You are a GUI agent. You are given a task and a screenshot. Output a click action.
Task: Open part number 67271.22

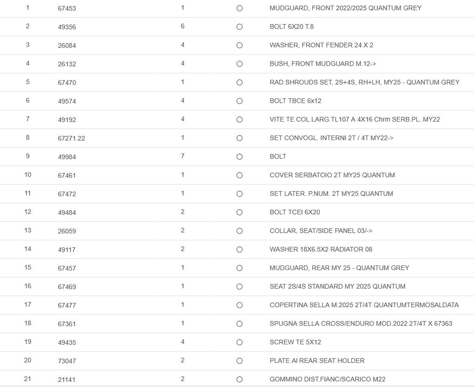[72, 138]
